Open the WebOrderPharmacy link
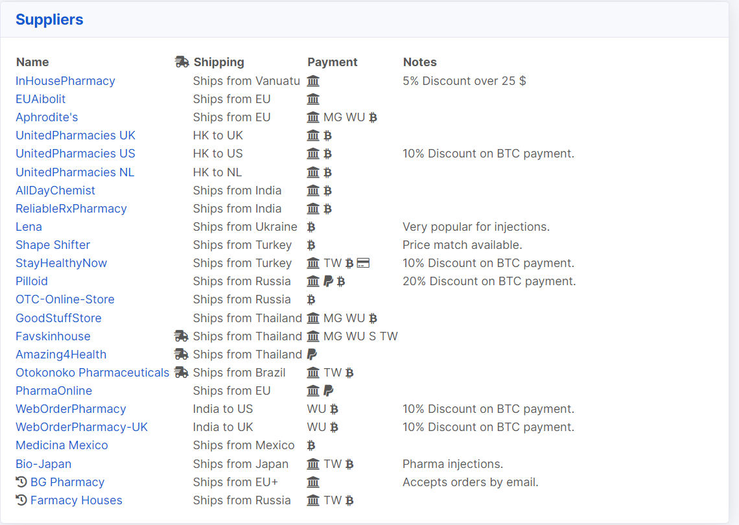This screenshot has width=739, height=525. [71, 409]
